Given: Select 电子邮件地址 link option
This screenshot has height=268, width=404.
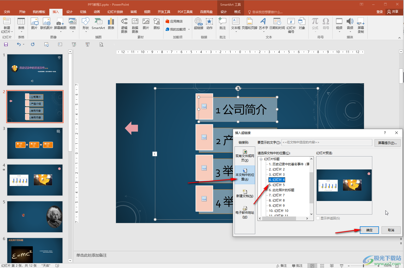Looking at the screenshot, I should pyautogui.click(x=245, y=212).
